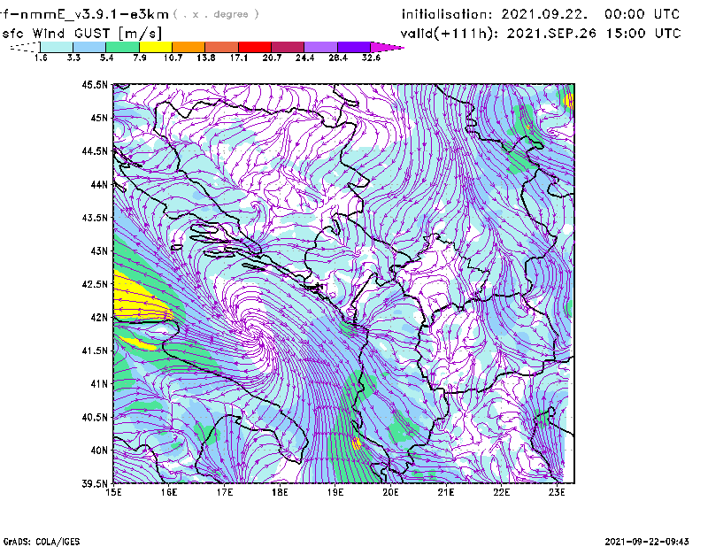Click the legend value 5.4

106,58
